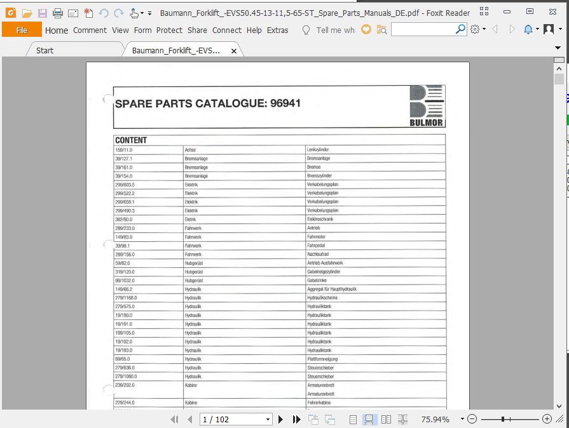This screenshot has width=569, height=428.
Task: Go to the next page with arrow button
Action: point(281,418)
